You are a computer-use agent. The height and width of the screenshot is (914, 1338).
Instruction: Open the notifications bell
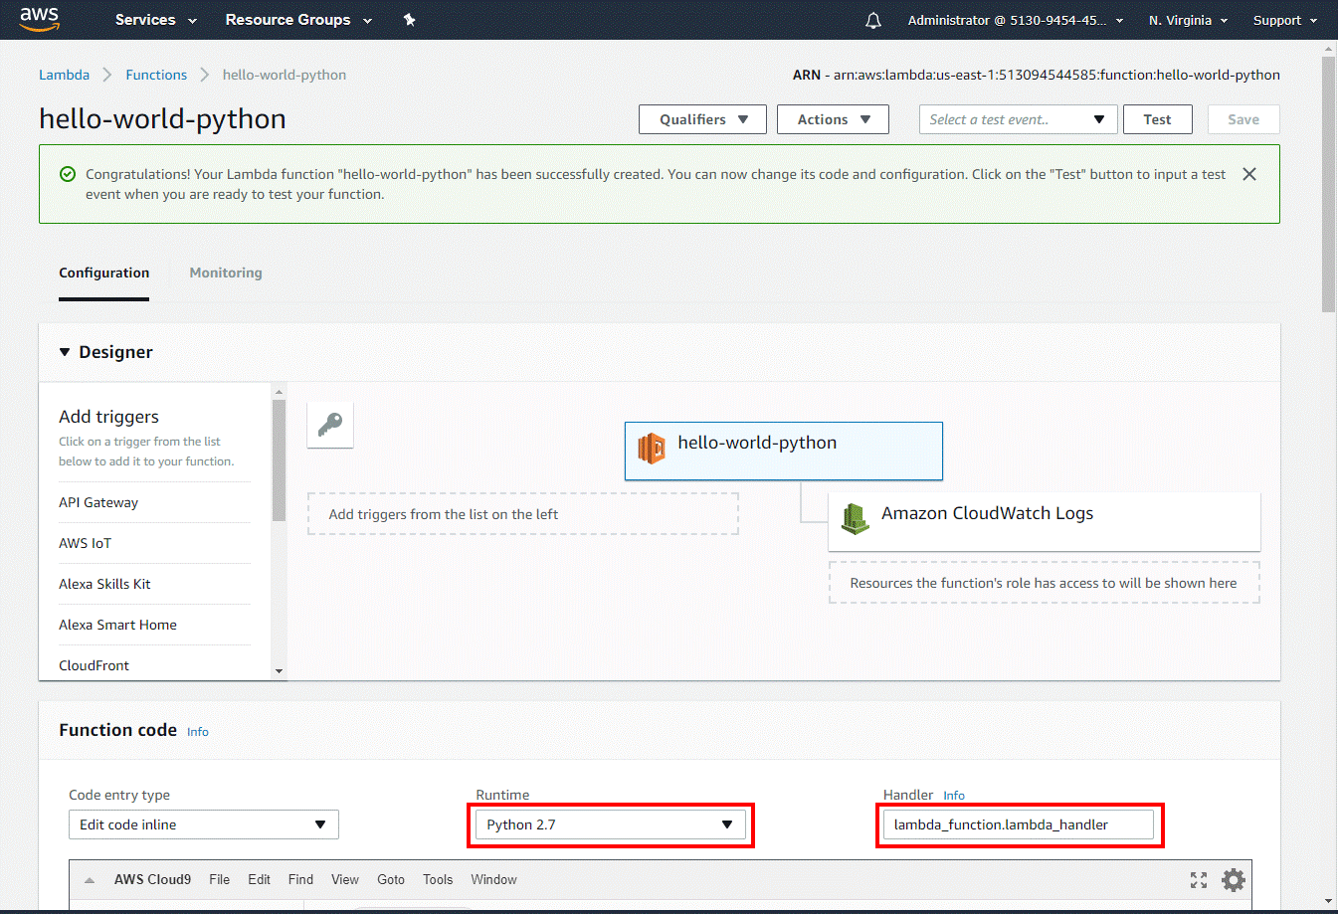pyautogui.click(x=873, y=20)
